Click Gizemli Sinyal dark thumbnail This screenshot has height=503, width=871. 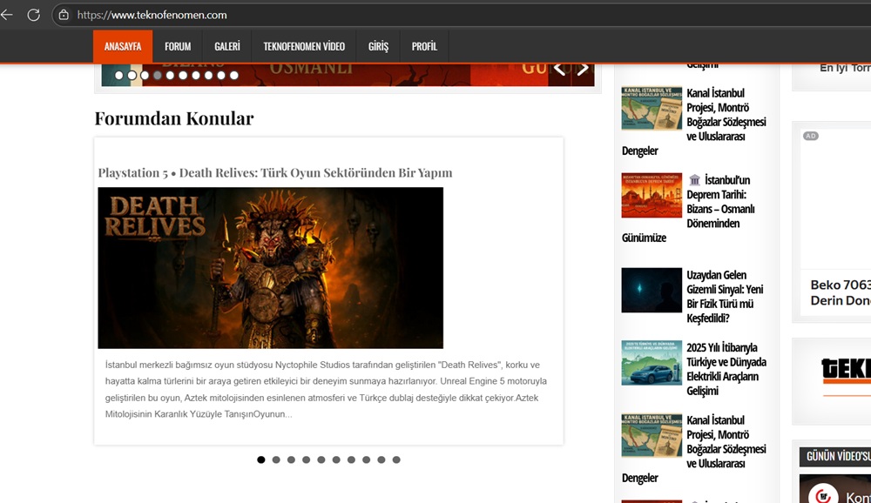click(652, 290)
